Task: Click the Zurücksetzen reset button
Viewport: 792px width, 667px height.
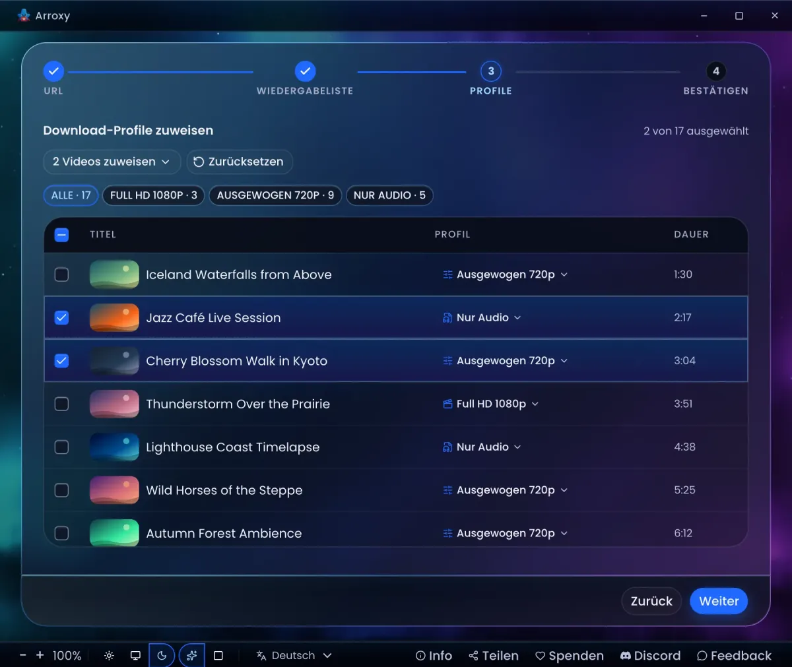Action: click(239, 162)
